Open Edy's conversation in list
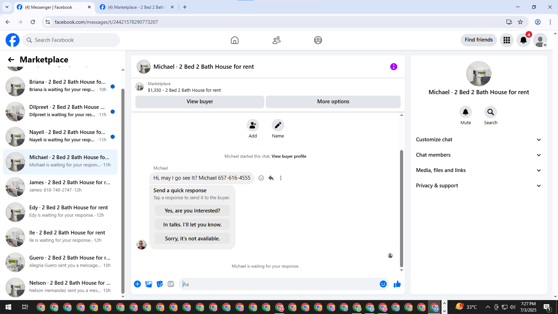 pyautogui.click(x=60, y=212)
